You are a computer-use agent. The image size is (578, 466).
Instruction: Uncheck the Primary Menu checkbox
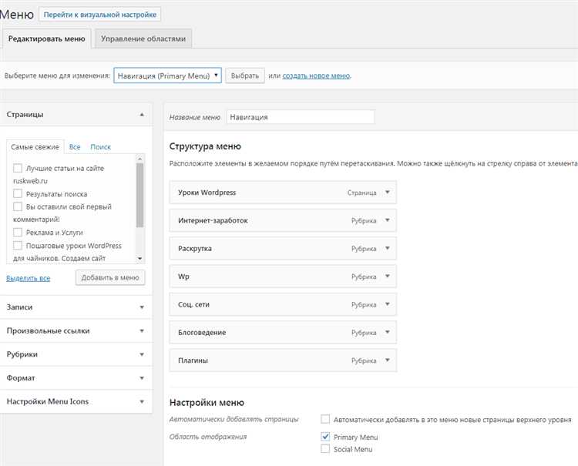(325, 437)
